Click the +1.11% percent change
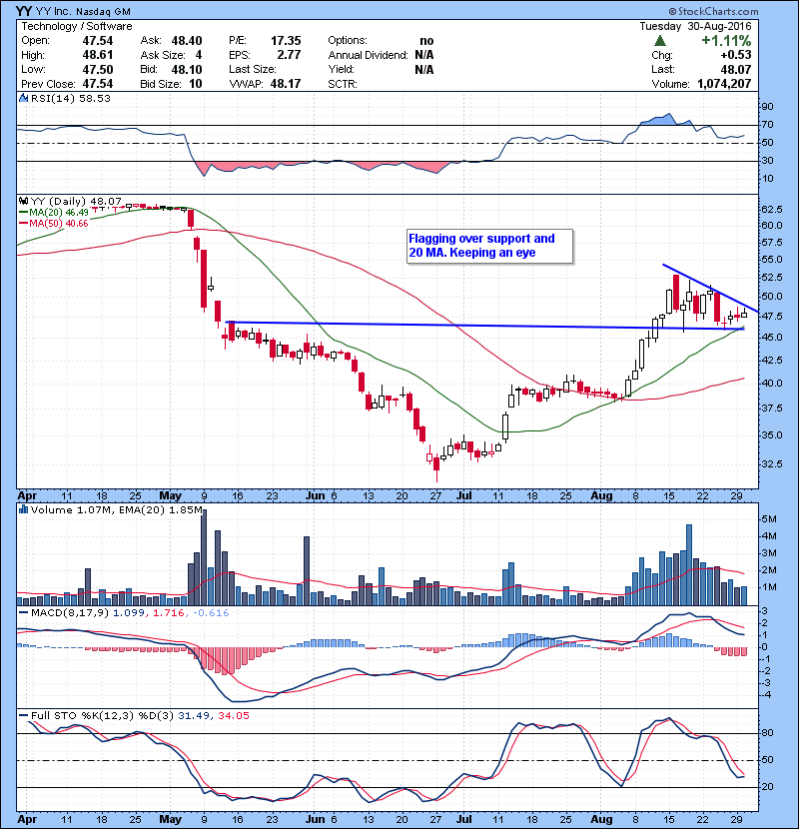The image size is (799, 829). [x=726, y=41]
